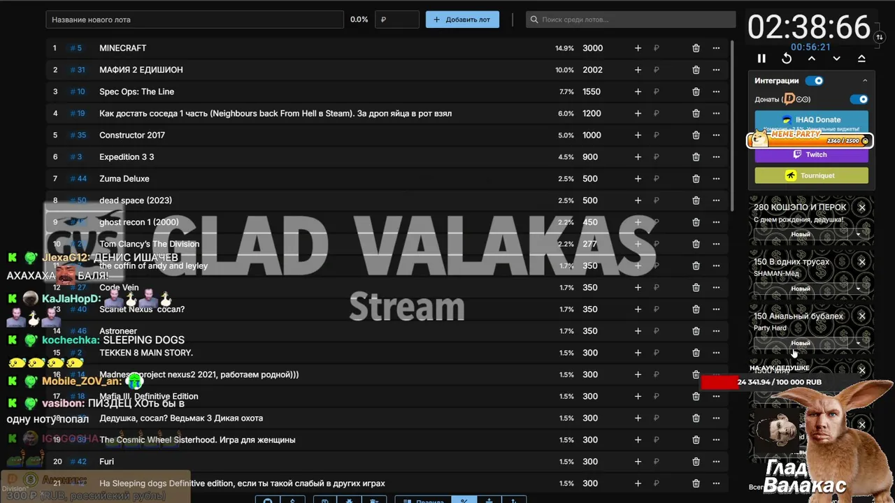Viewport: 895px width, 503px height.
Task: Click the search magnifier icon
Action: 535,20
